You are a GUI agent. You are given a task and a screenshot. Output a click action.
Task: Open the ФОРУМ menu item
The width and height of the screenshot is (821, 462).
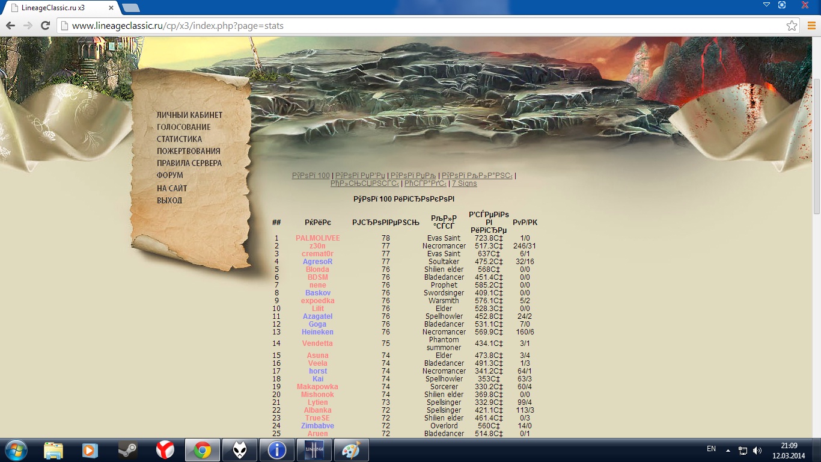(x=170, y=175)
